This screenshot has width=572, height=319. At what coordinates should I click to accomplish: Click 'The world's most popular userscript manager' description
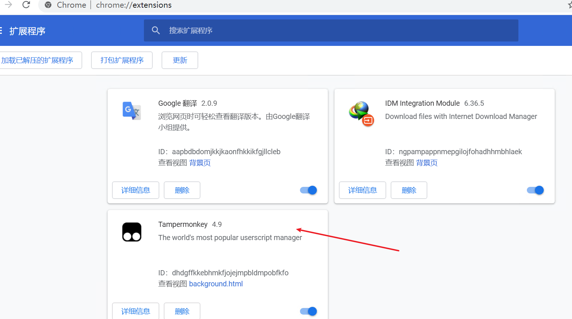(x=230, y=238)
